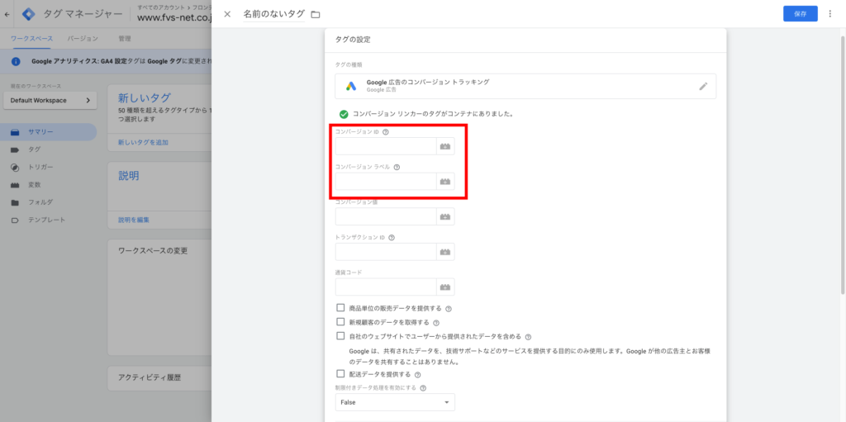This screenshot has height=422, width=846.
Task: Edit tag type with the pencil icon
Action: [703, 86]
